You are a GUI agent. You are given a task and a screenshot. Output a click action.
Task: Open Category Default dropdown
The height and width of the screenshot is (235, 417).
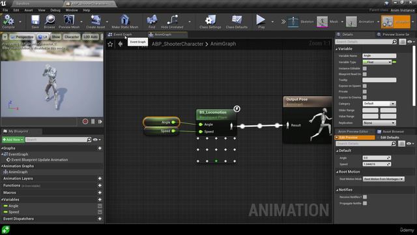pyautogui.click(x=379, y=103)
